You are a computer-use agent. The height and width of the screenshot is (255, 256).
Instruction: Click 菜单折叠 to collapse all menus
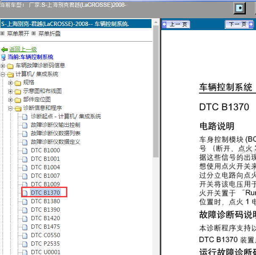pyautogui.click(x=50, y=34)
